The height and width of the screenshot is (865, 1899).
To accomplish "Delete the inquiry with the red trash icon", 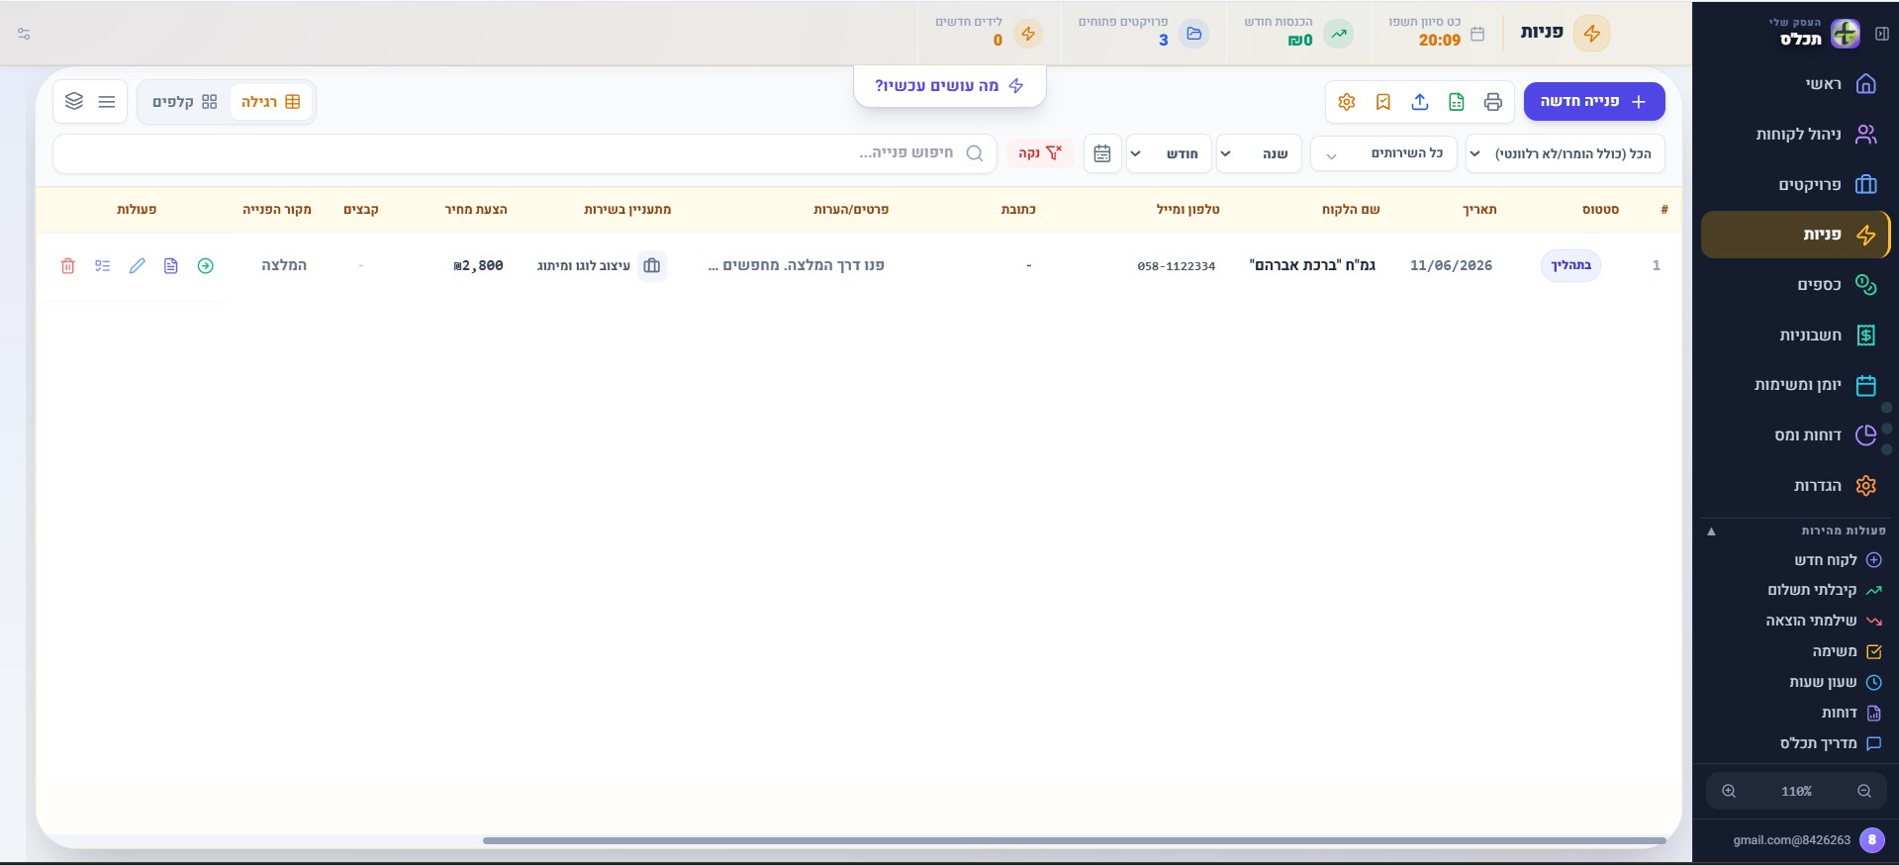I will click(x=67, y=265).
